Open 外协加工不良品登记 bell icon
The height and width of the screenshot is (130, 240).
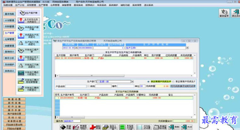pyautogui.click(x=21, y=66)
